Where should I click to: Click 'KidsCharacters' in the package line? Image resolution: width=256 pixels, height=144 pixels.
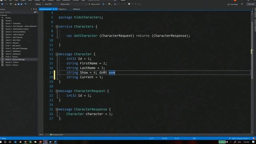coord(88,17)
